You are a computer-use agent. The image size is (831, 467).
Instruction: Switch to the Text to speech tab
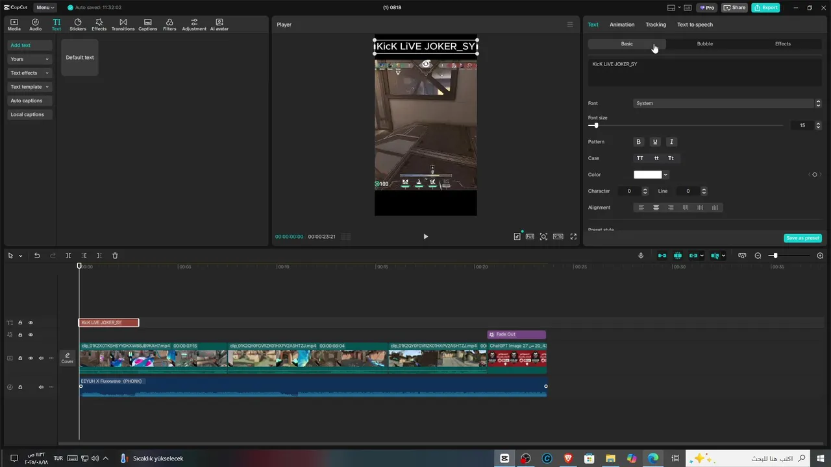point(695,25)
